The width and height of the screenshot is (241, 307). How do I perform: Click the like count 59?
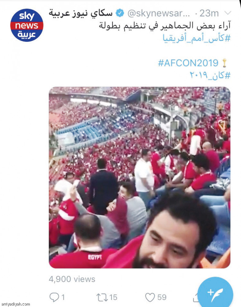click(x=162, y=297)
